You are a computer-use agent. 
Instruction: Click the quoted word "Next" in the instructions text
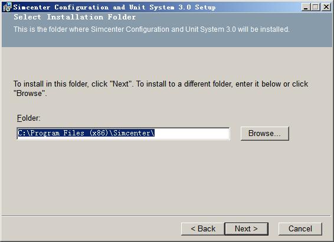[x=121, y=84]
